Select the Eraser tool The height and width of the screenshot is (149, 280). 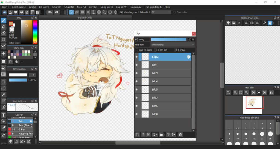[3, 27]
